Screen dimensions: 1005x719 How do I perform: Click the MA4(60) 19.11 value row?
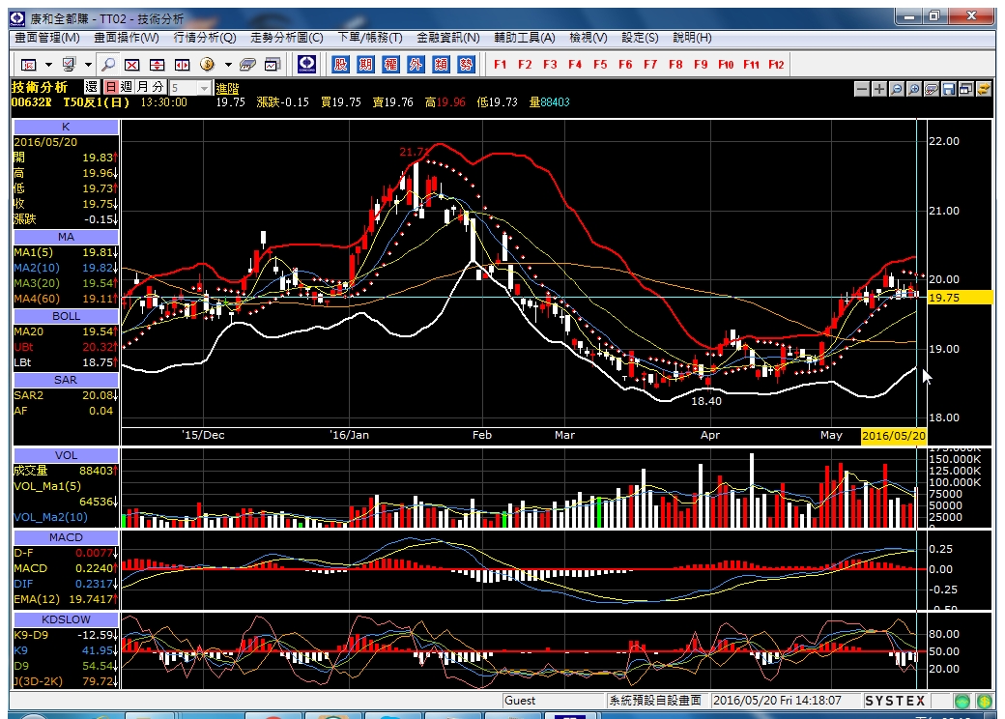(x=66, y=298)
